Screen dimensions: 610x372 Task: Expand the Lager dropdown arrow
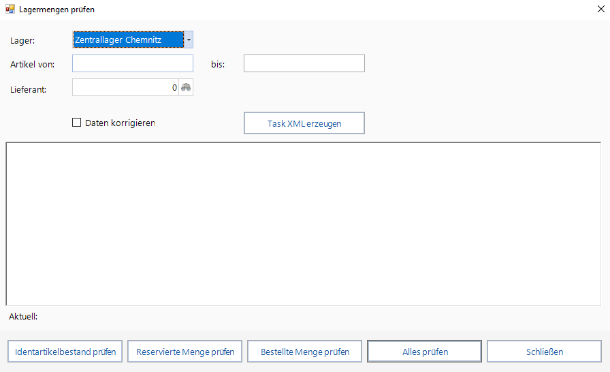(189, 40)
